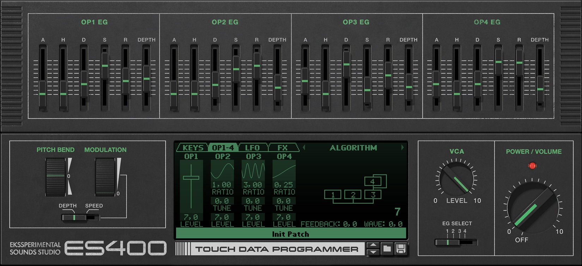Click the EG Select switch

(x=456, y=242)
